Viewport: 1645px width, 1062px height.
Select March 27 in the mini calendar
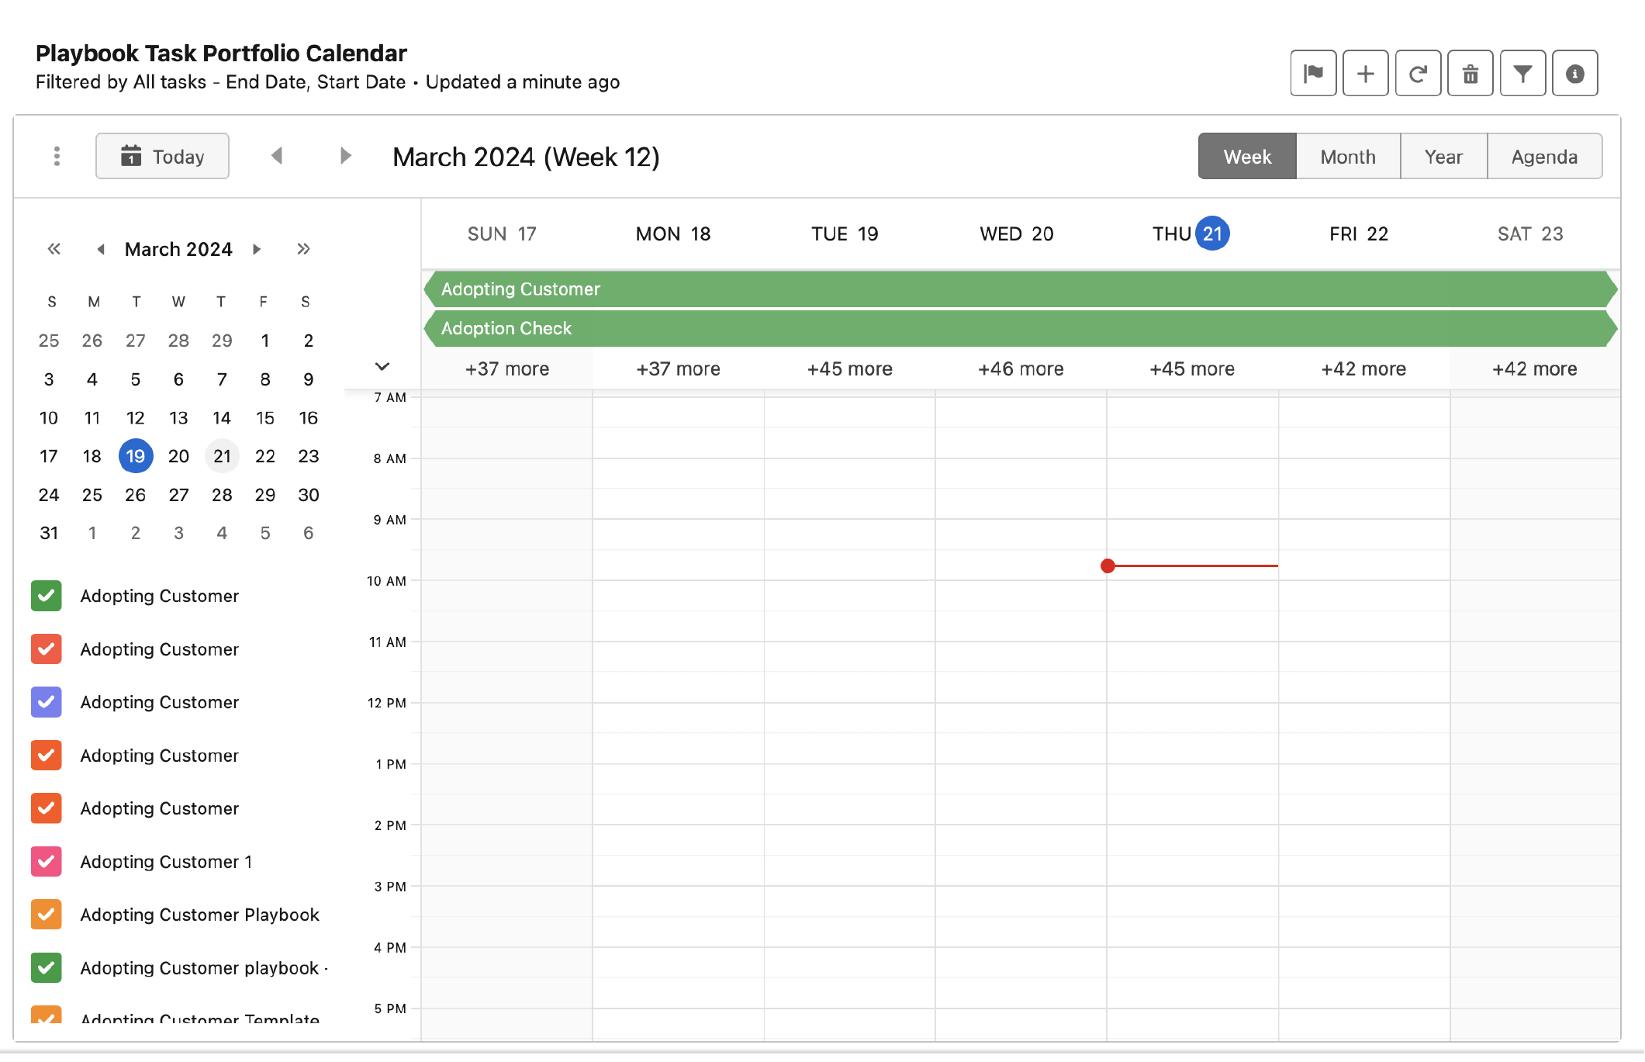click(178, 495)
